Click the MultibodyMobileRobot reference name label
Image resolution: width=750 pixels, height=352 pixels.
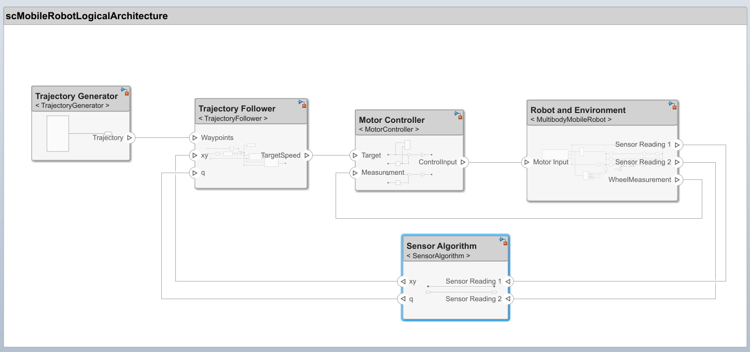tap(571, 120)
